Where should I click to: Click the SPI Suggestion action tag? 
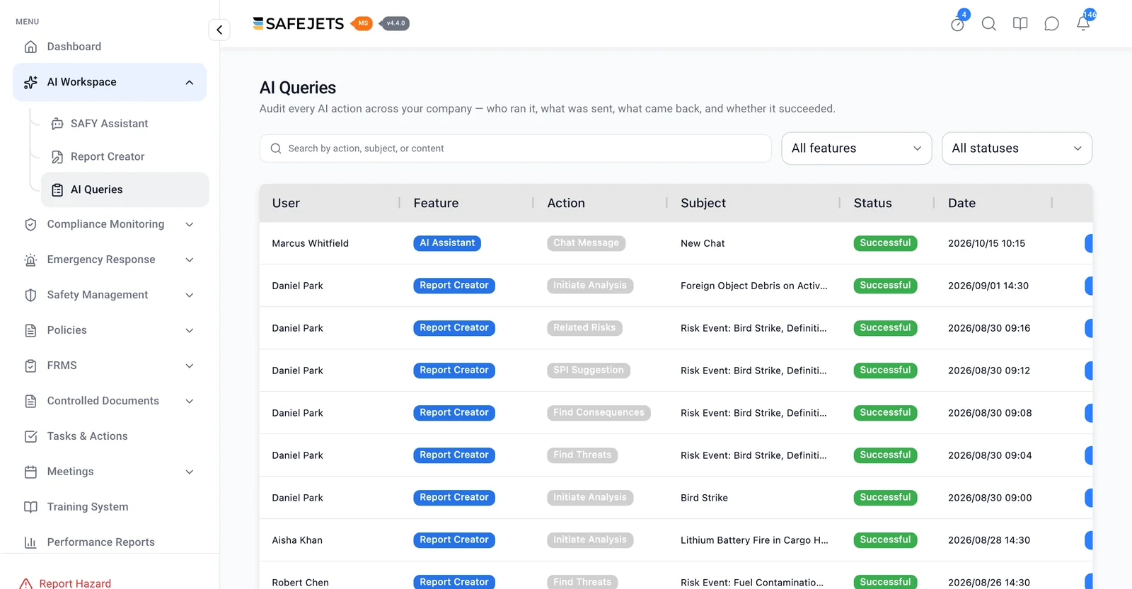pyautogui.click(x=589, y=371)
